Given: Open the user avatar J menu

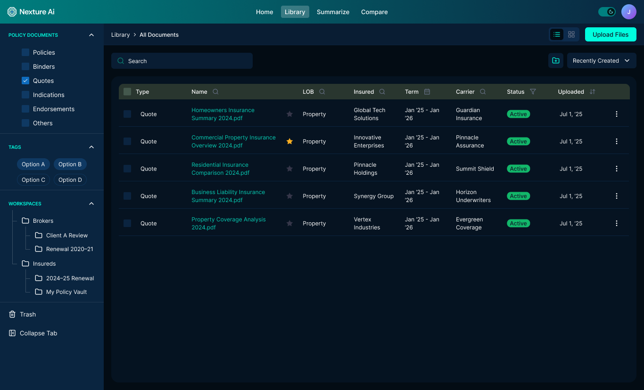Looking at the screenshot, I should (629, 12).
